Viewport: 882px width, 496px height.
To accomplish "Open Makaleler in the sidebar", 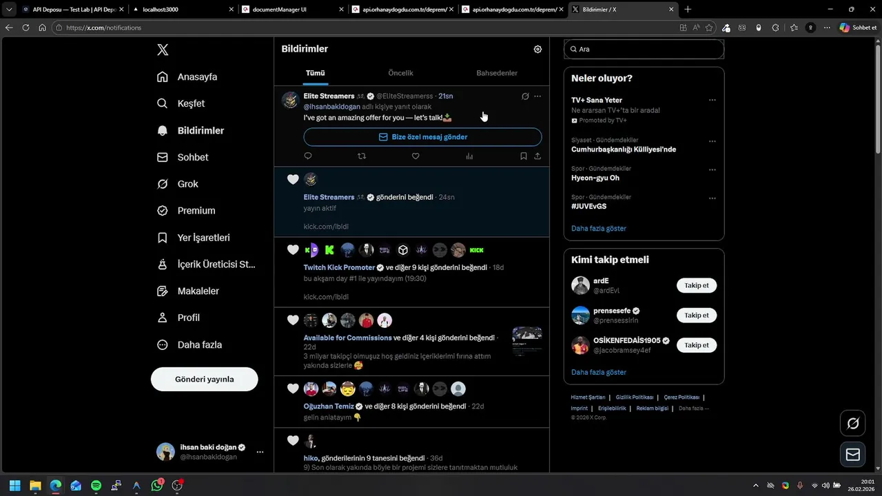I will click(x=188, y=291).
